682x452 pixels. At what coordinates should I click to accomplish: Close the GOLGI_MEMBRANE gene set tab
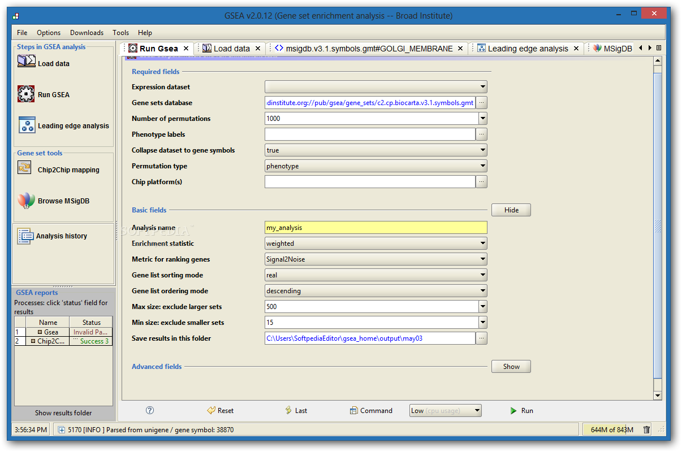tap(460, 49)
